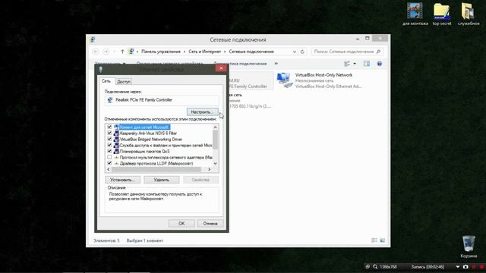Open the "top secret" folder on desktop
This screenshot has height=273, width=486.
tap(442, 14)
